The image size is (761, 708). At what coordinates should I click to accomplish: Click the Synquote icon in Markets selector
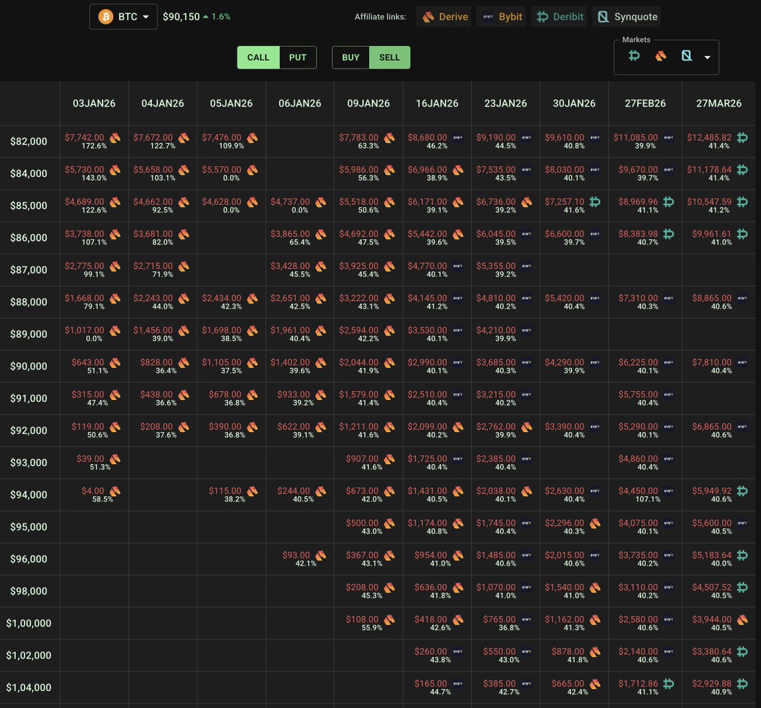click(x=686, y=56)
